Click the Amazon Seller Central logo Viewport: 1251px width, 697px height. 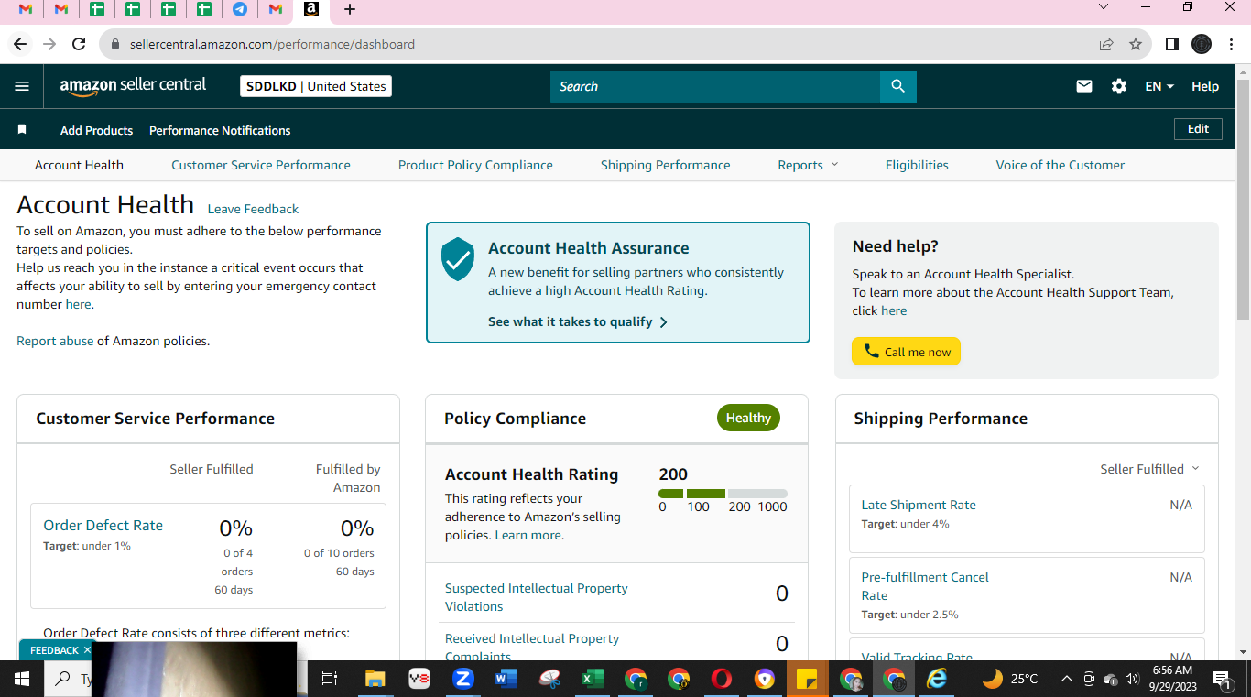point(133,86)
